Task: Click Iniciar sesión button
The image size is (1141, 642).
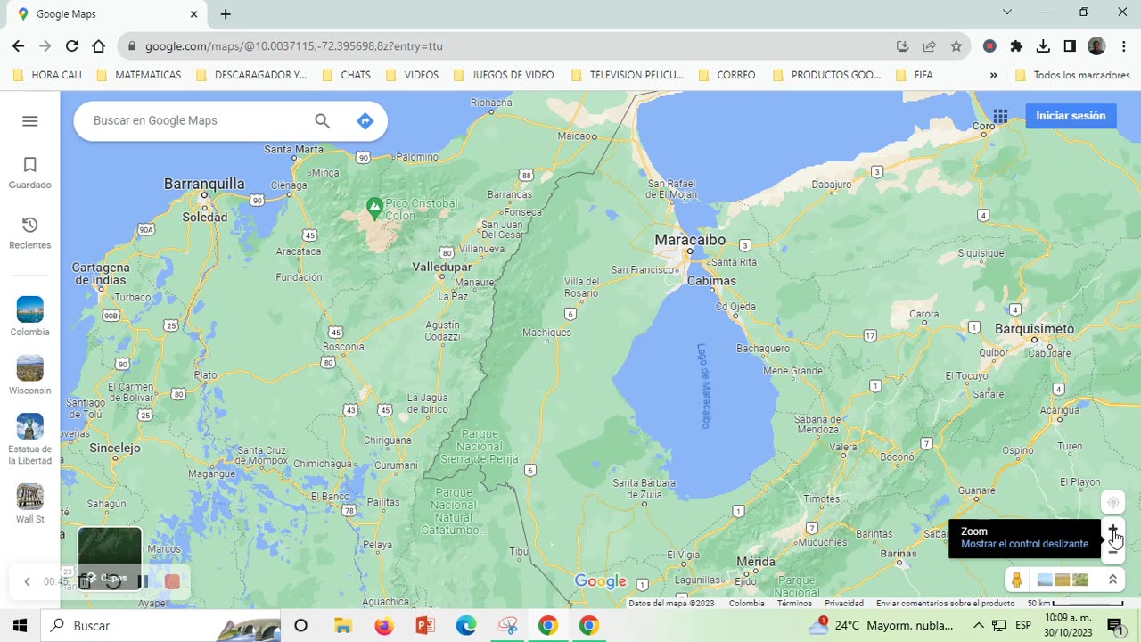Action: click(1071, 116)
